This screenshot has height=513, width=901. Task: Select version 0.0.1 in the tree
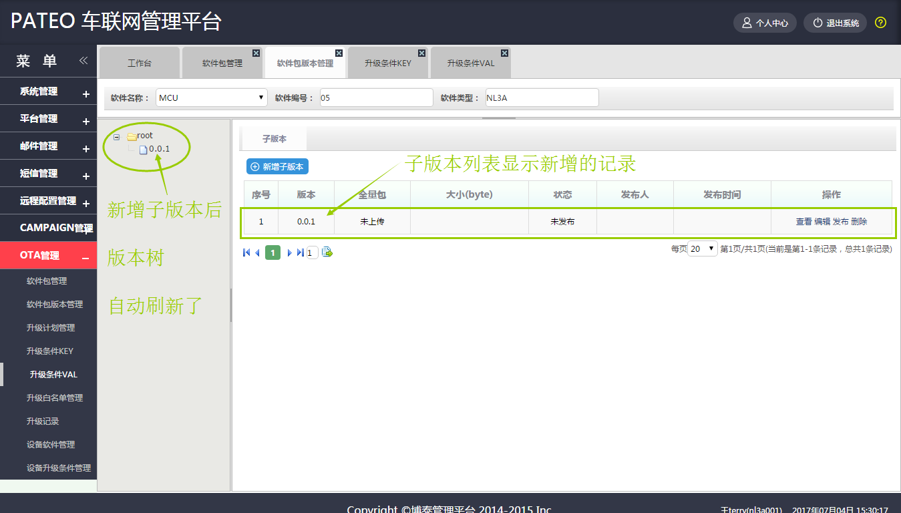tap(159, 149)
